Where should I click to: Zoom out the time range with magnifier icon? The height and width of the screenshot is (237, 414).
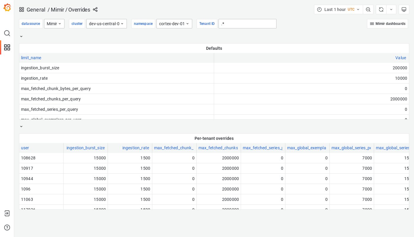368,9
